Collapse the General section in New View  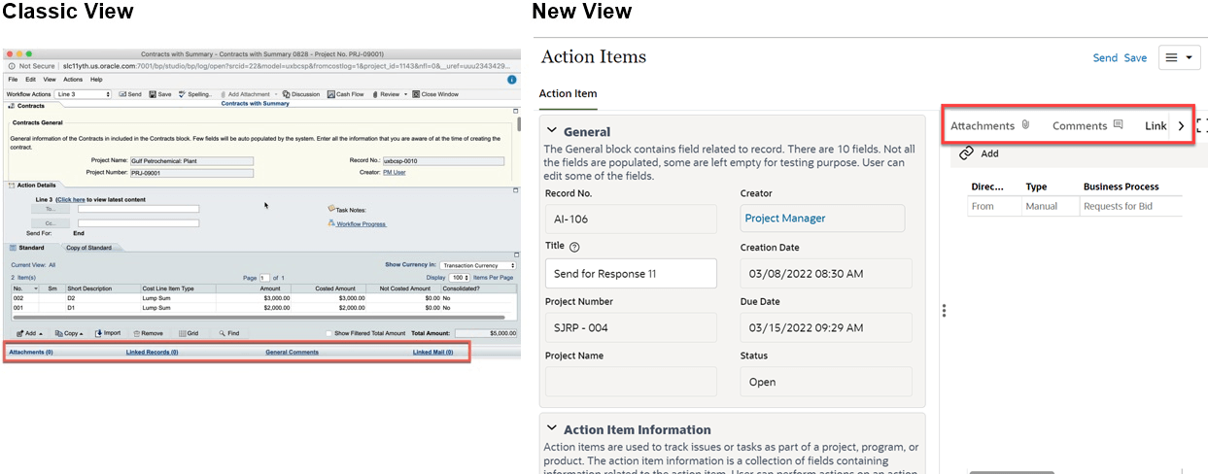551,131
